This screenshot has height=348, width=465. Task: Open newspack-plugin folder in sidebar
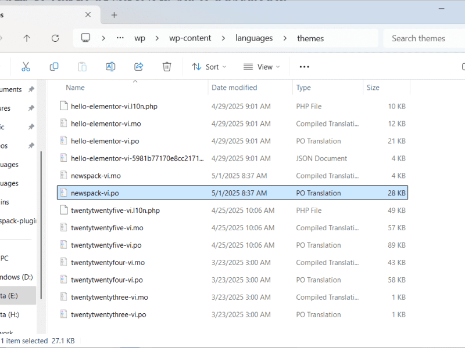coord(18,221)
